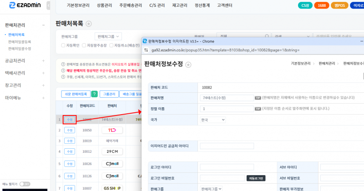Click the CJmall logo in row 6
Image resolution: width=364 pixels, height=191 pixels.
pyautogui.click(x=112, y=176)
